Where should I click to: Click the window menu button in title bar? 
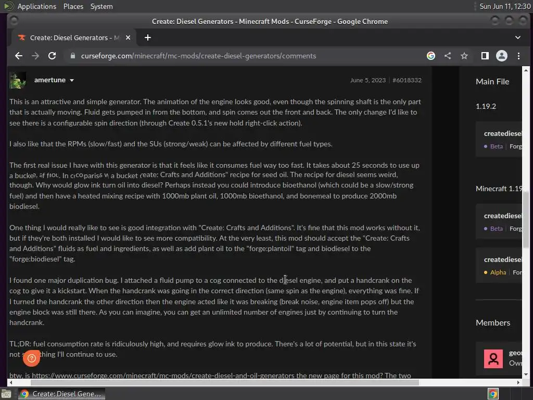[x=14, y=21]
